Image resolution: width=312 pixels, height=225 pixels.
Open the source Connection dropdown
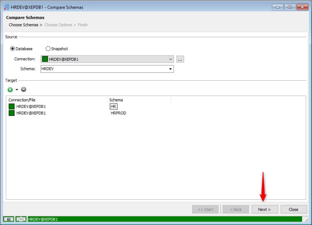pyautogui.click(x=107, y=59)
